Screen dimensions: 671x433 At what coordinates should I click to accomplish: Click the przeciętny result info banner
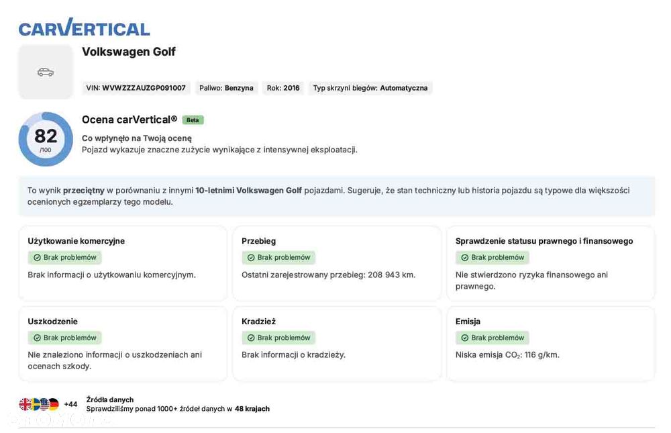click(336, 196)
